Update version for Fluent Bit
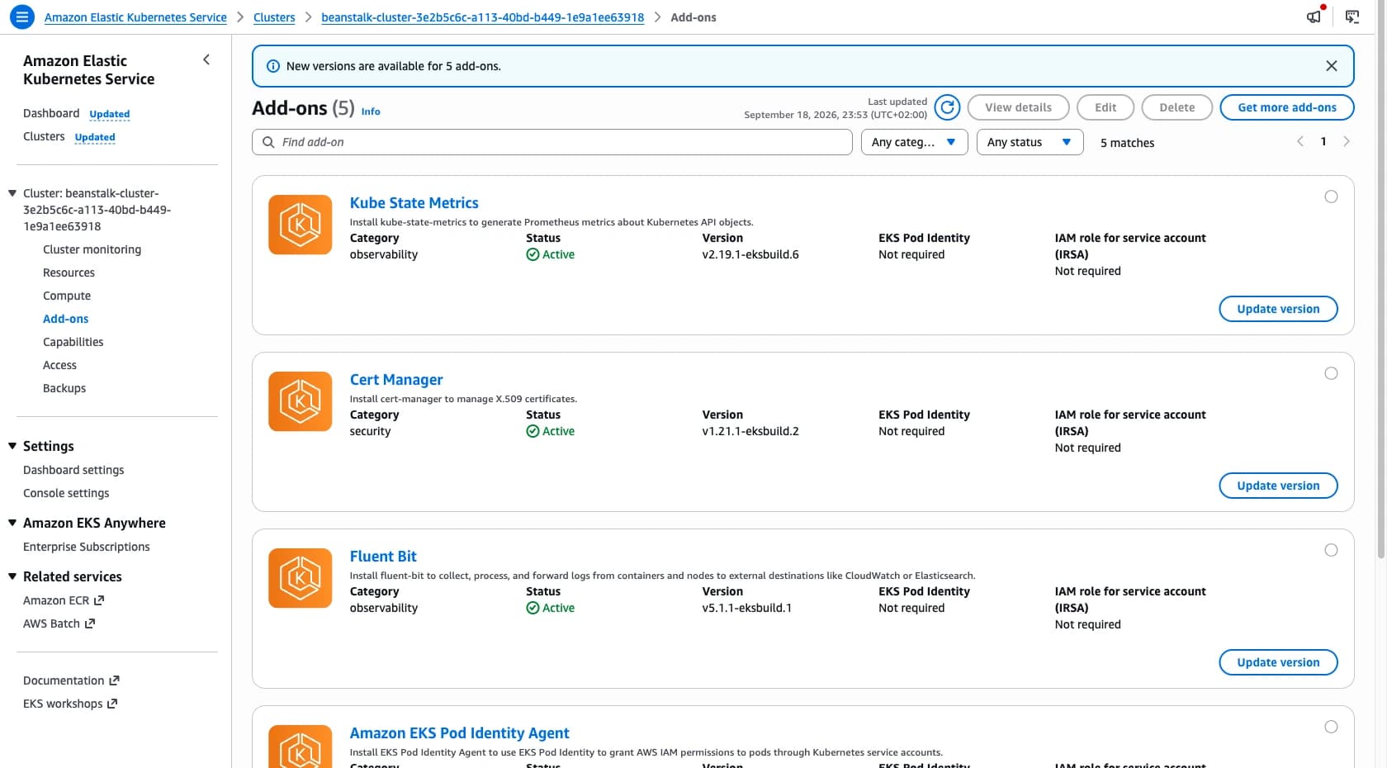Screen dimensions: 1387x768 (x=1278, y=662)
